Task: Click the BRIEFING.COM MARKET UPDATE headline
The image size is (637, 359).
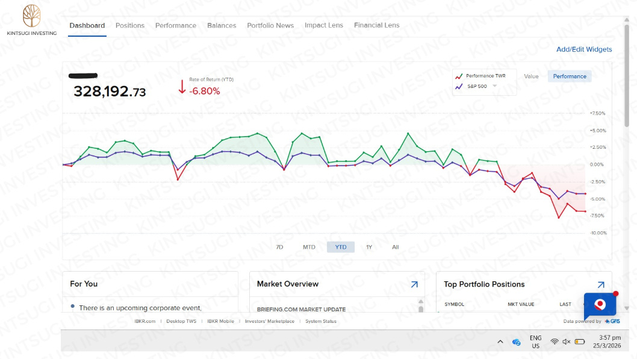Action: [301, 310]
